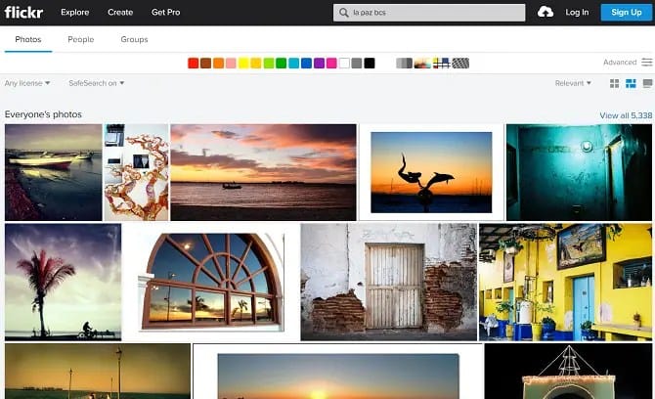Open the sun on horizon sunset photo
Viewport: 655px width, 399px height.
point(338,371)
